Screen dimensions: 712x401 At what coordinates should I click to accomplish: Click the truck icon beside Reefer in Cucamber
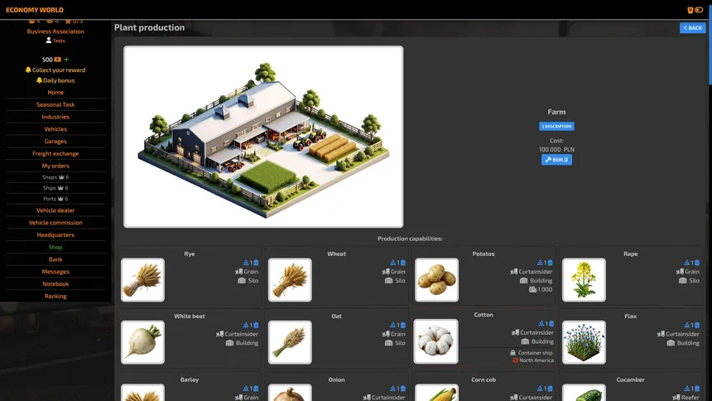[676, 398]
